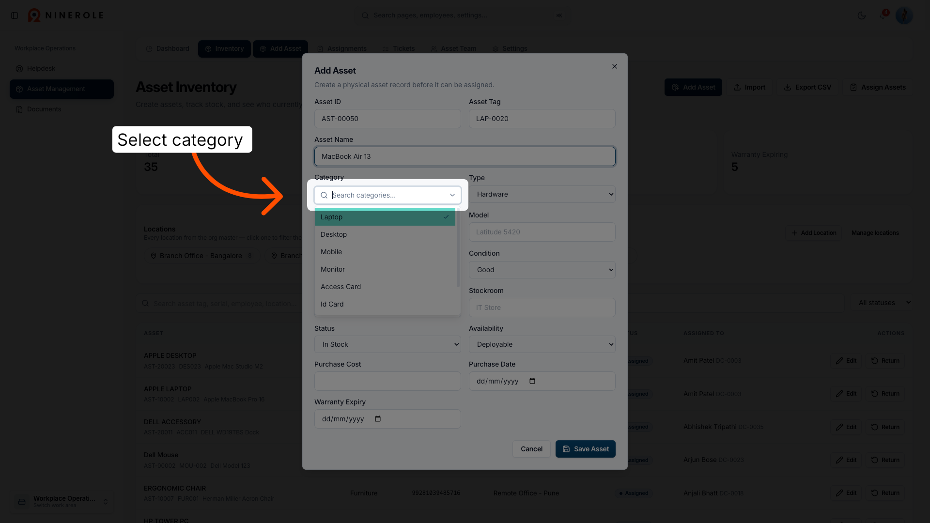Choose Mobile in category list

coord(385,252)
